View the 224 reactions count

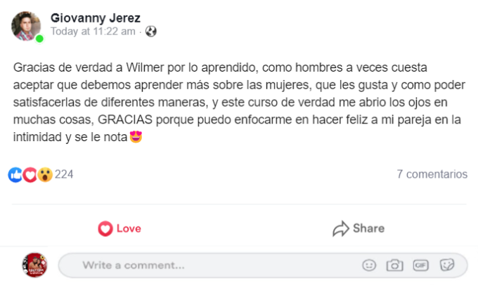pos(64,174)
